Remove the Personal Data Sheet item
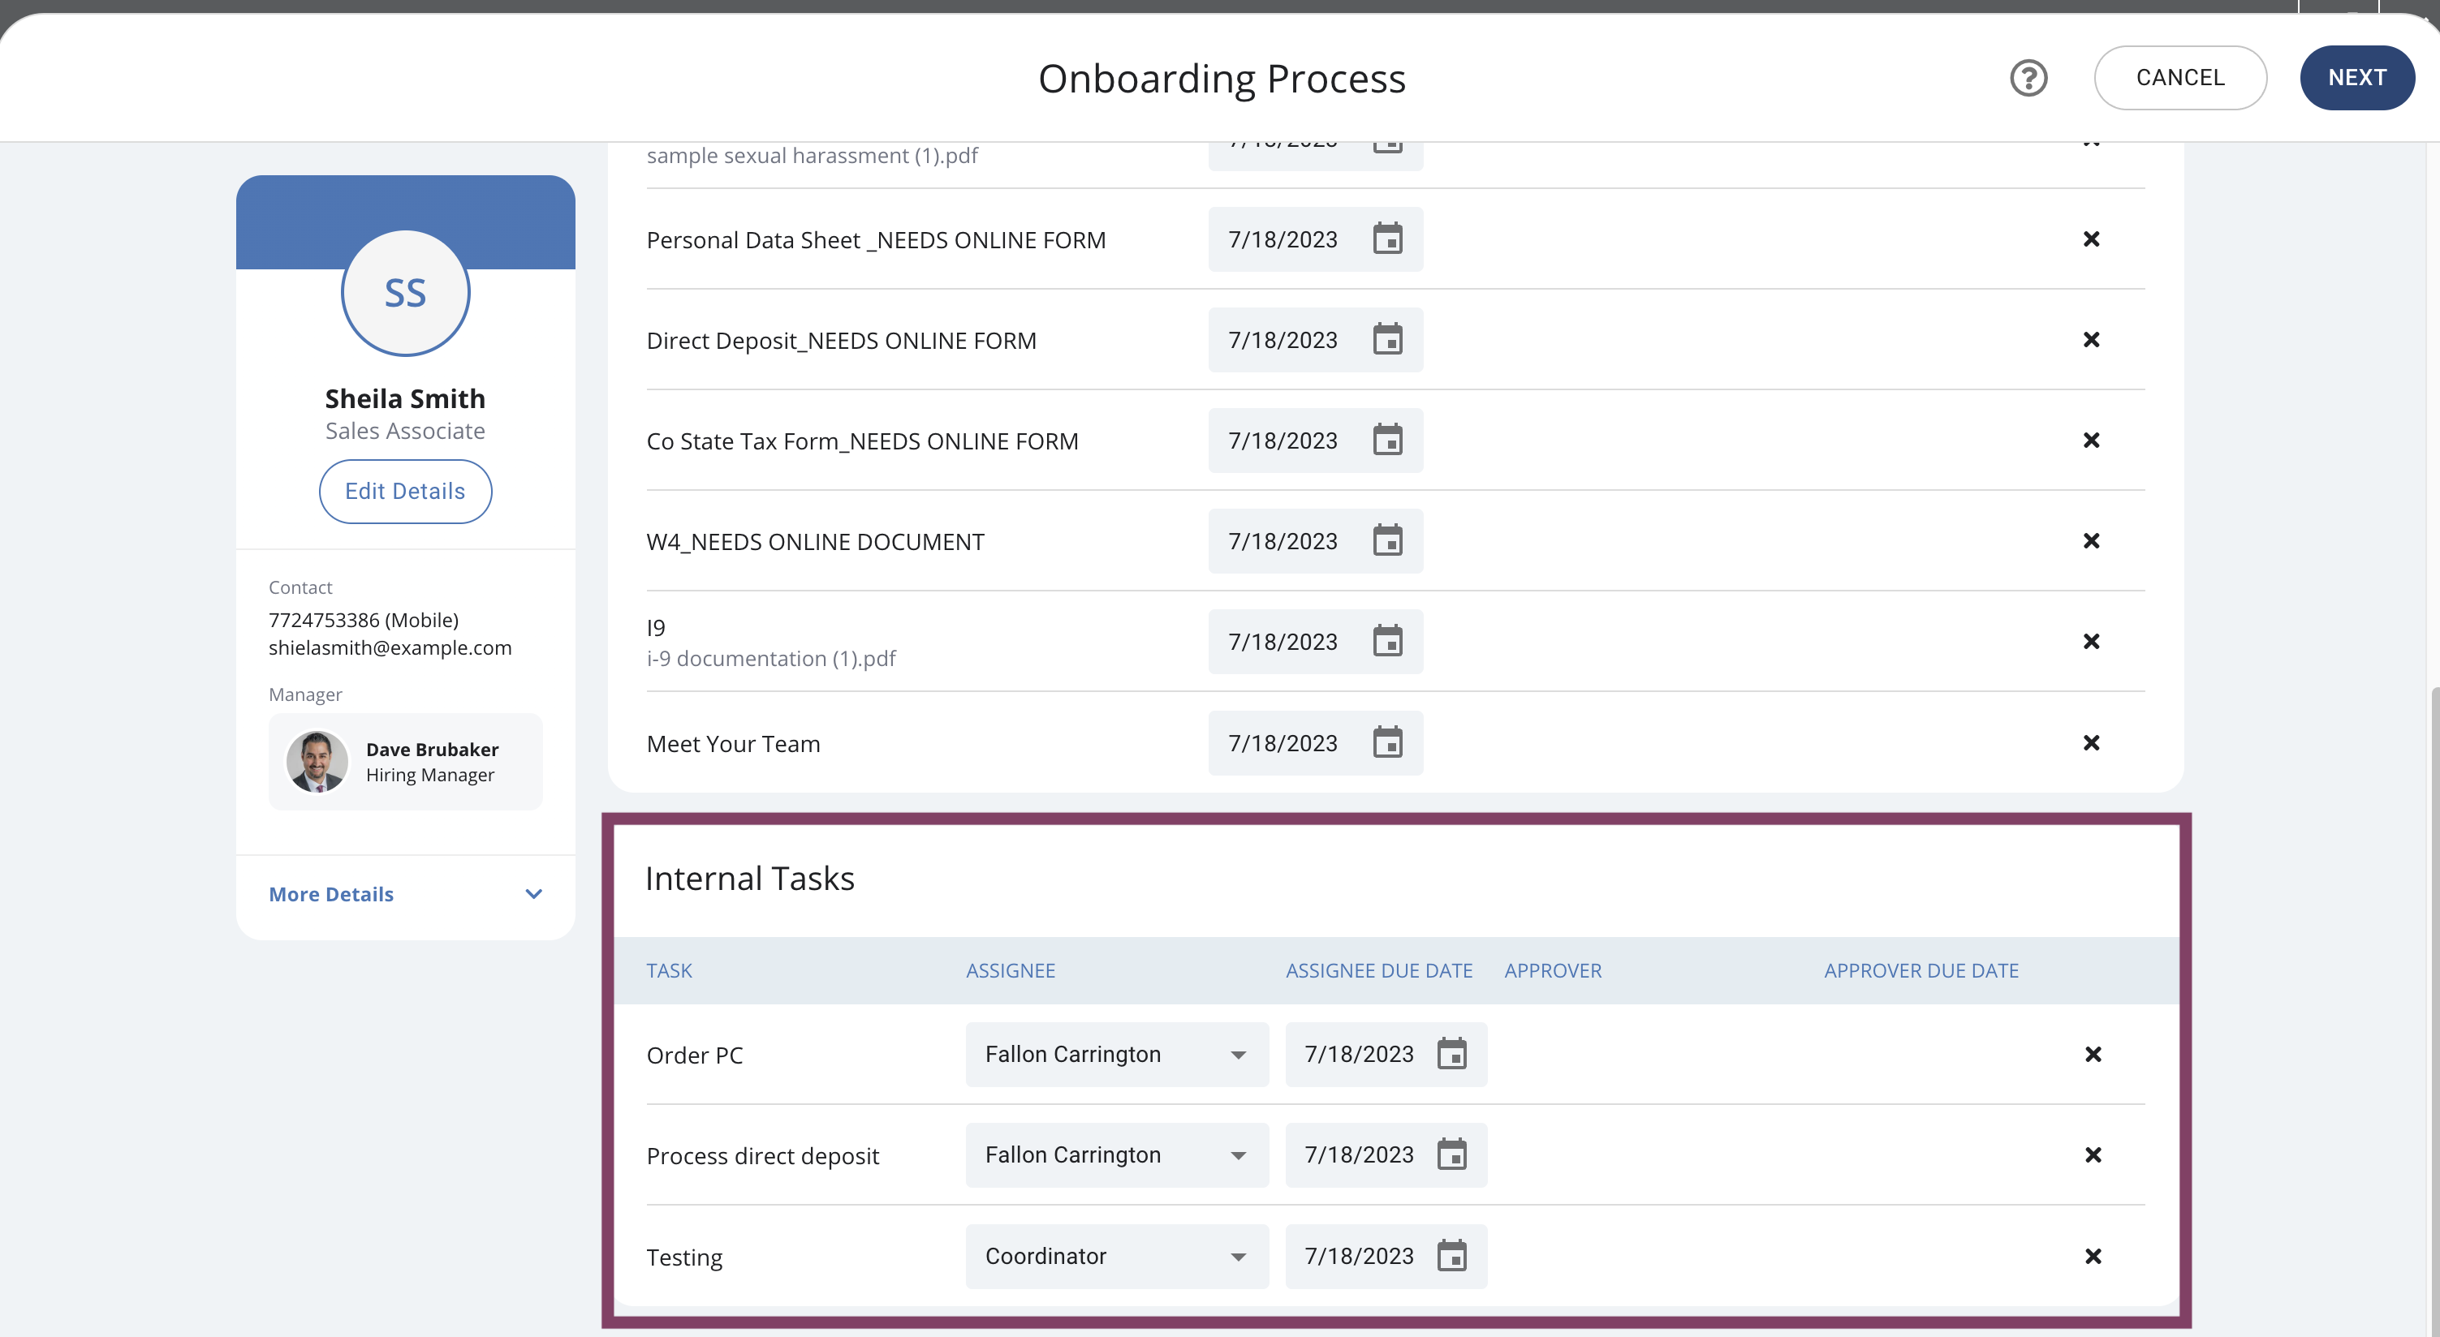The width and height of the screenshot is (2440, 1337). 2092,239
